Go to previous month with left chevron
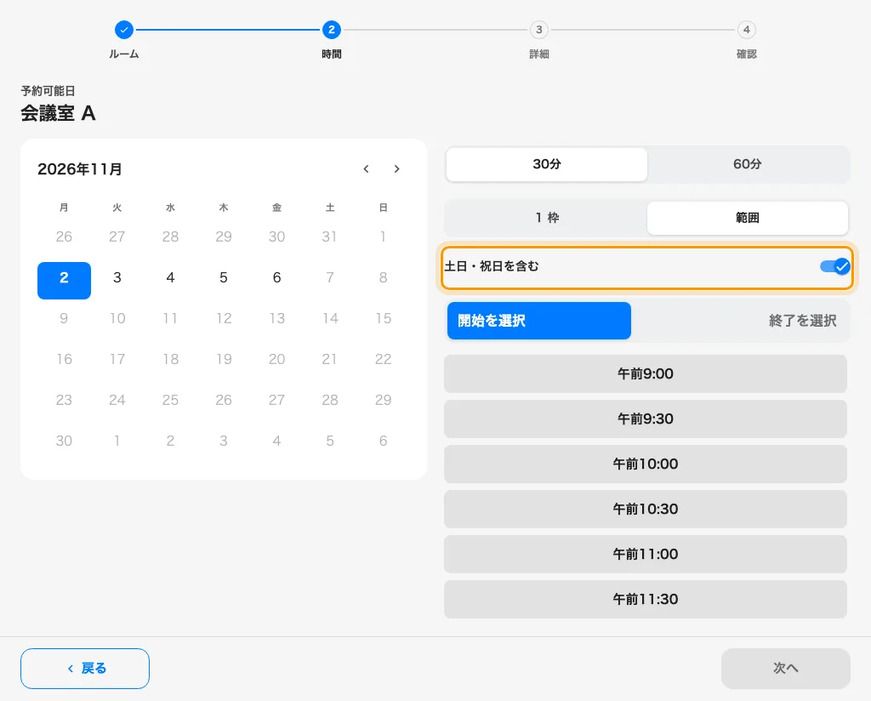 pos(366,168)
